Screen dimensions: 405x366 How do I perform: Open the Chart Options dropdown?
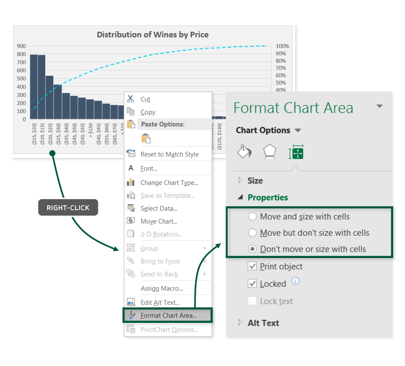click(298, 130)
